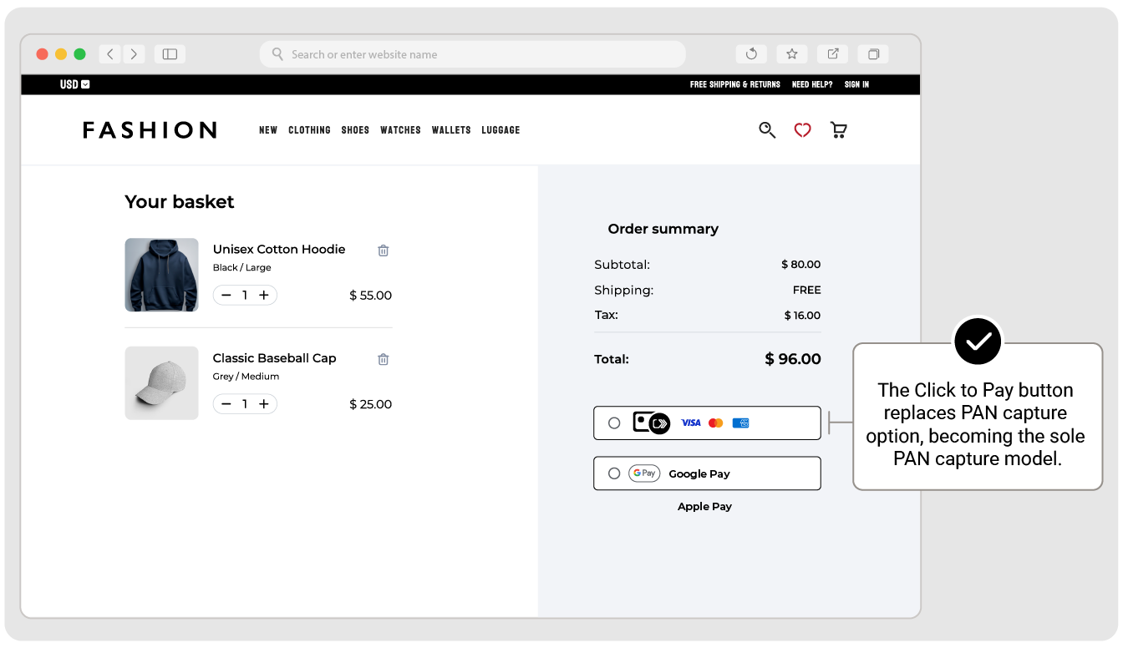Decrease hoodie quantity with minus
The image size is (1123, 653).
(226, 296)
